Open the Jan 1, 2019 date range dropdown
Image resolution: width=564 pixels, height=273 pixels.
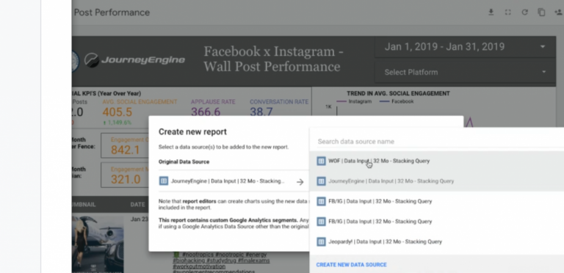[x=465, y=47]
